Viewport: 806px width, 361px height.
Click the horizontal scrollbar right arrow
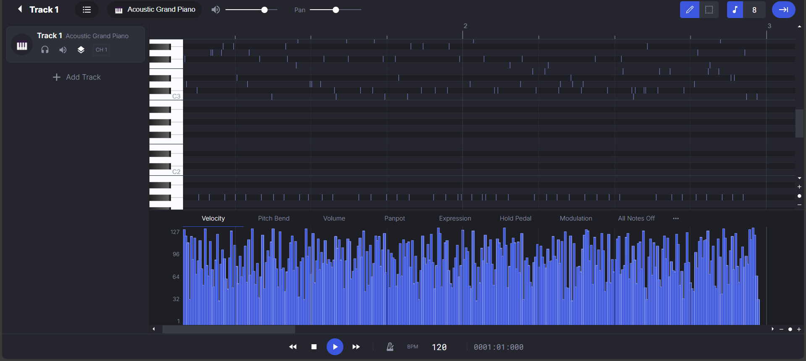tap(772, 329)
